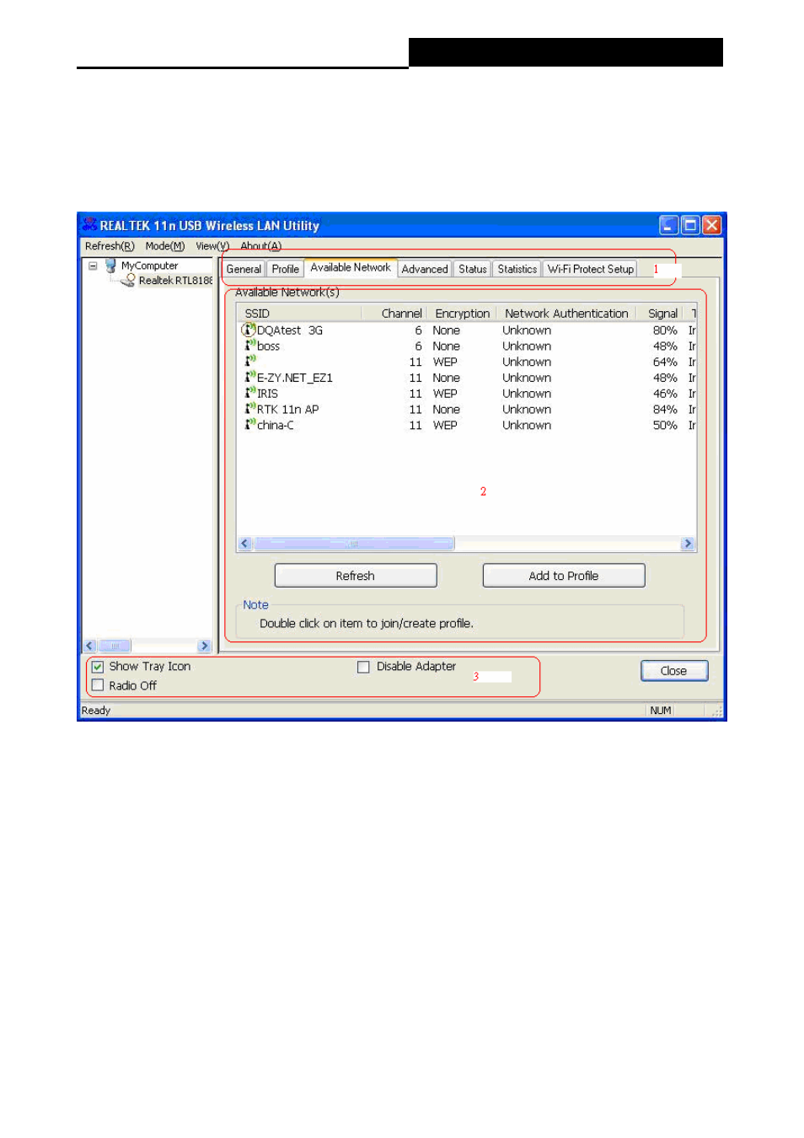
Task: Click the 46% signal value
Action: 666,394
